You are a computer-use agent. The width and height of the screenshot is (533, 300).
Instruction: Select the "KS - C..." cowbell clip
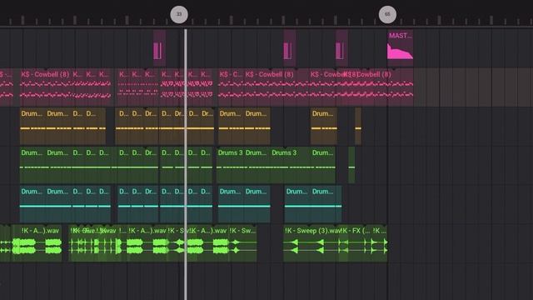(x=231, y=87)
